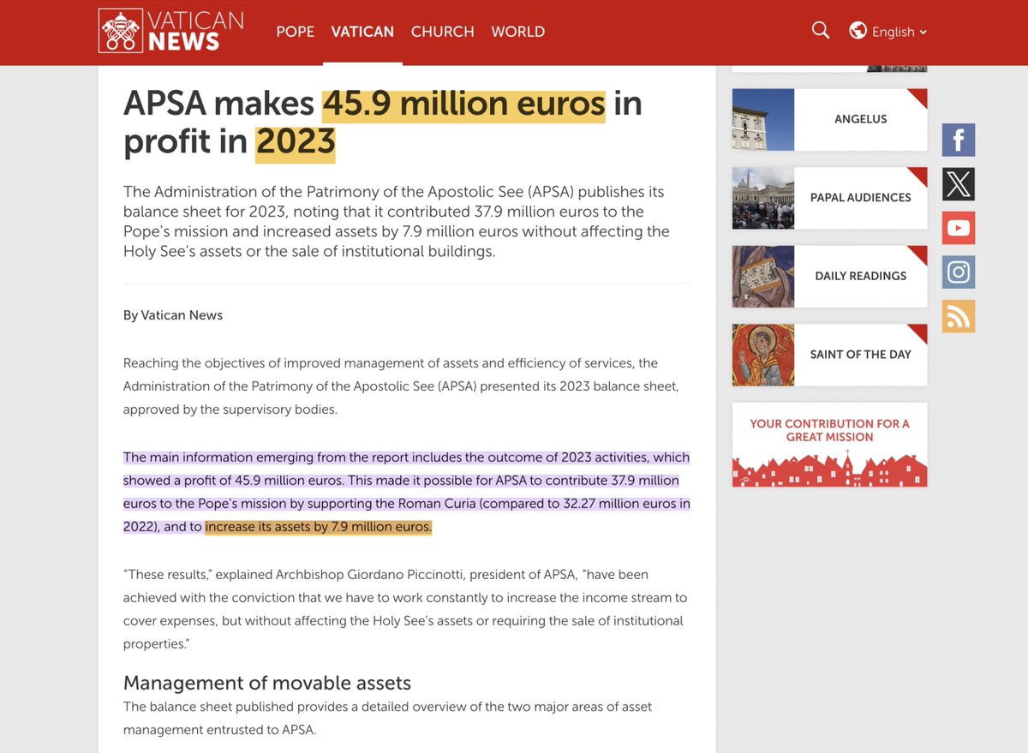The width and height of the screenshot is (1028, 753).
Task: Click the summary line starting 'The Administration of the Patrimony'
Action: pos(394,192)
